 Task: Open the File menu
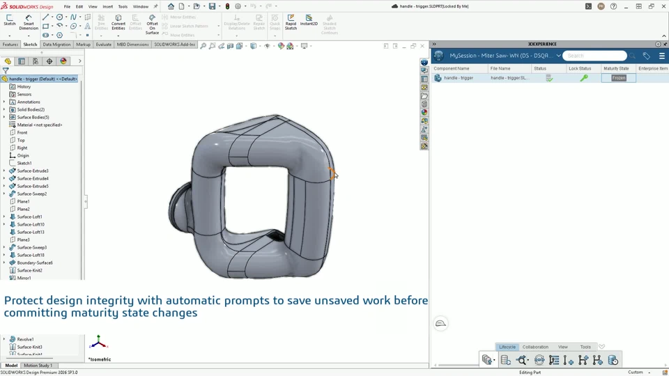coord(67,6)
